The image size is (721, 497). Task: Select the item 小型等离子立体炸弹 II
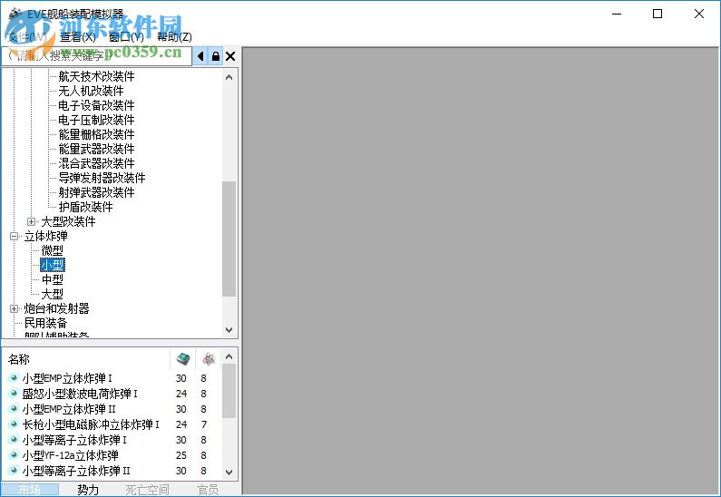click(x=76, y=471)
